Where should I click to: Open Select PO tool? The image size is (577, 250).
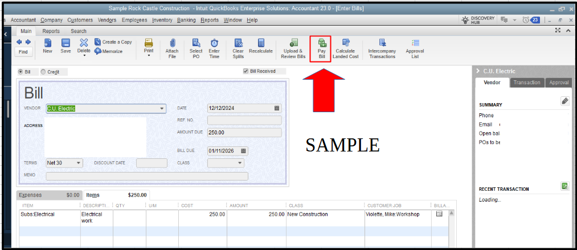196,48
